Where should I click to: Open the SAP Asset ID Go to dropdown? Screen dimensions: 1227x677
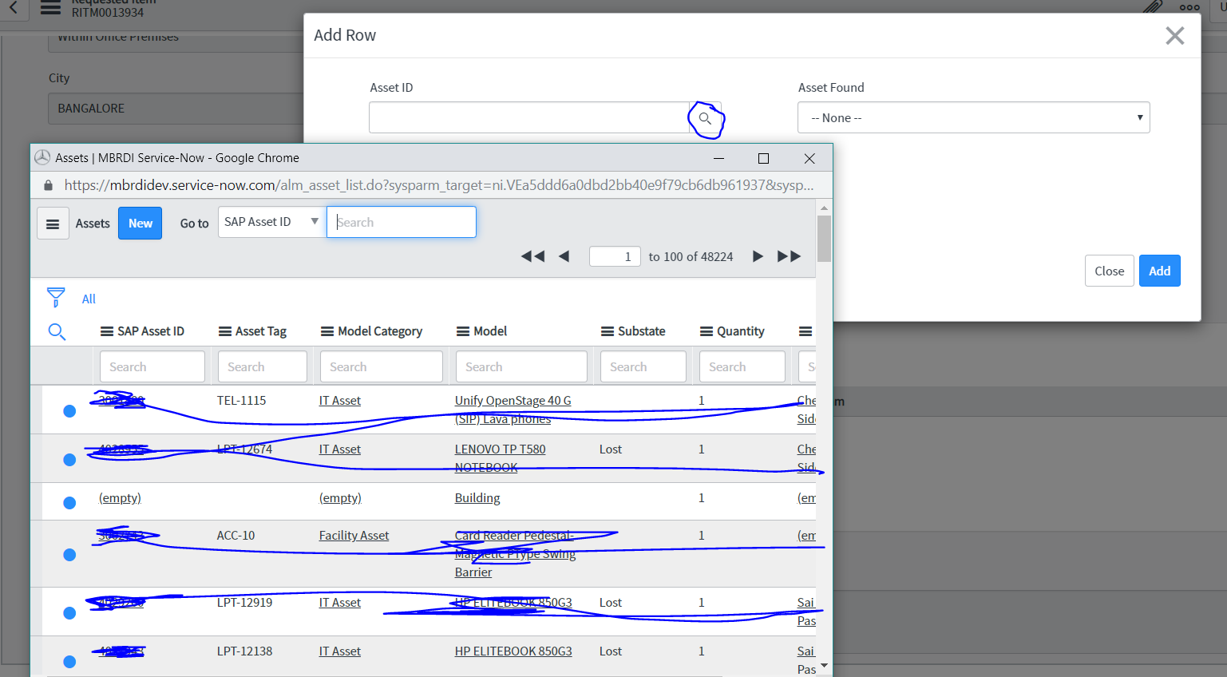coord(271,222)
